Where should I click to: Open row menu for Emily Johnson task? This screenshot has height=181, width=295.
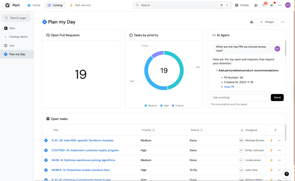(x=279, y=150)
